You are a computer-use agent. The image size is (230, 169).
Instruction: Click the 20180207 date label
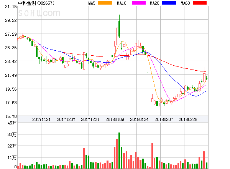tap(164, 119)
